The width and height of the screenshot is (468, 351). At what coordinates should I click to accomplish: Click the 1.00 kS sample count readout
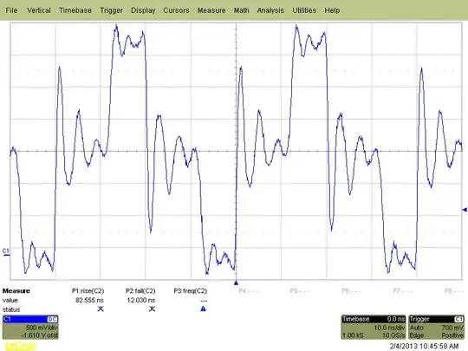click(x=353, y=335)
